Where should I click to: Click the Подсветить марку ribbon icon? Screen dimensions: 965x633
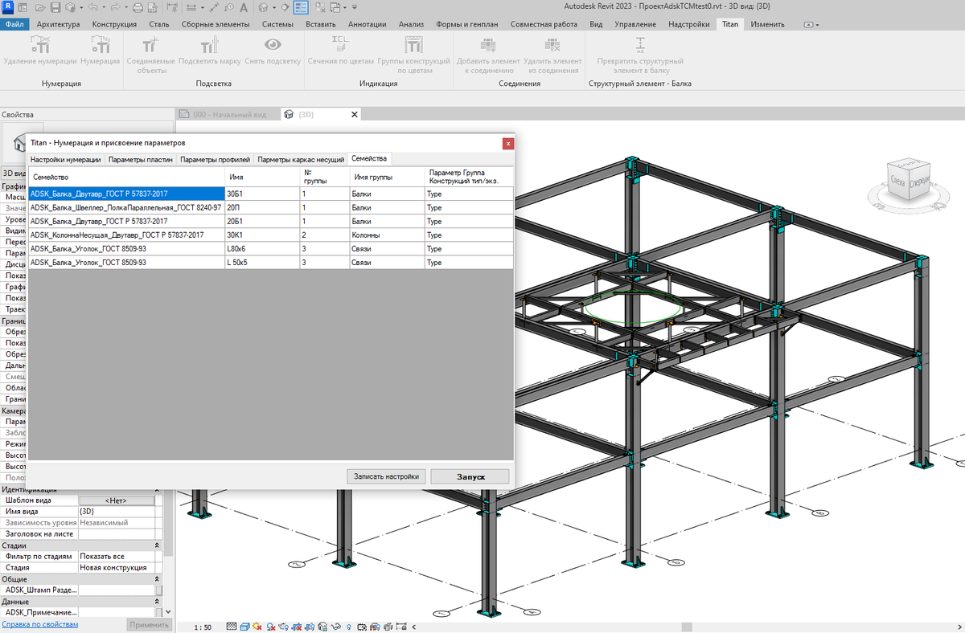coord(209,45)
